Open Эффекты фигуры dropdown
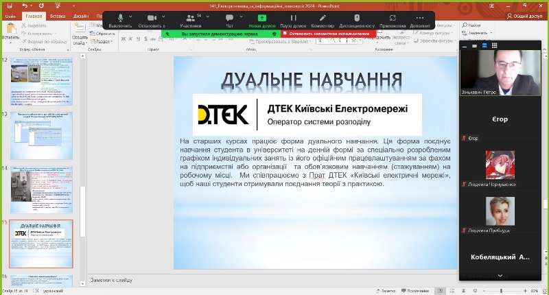This screenshot has width=549, height=295. click(x=434, y=40)
